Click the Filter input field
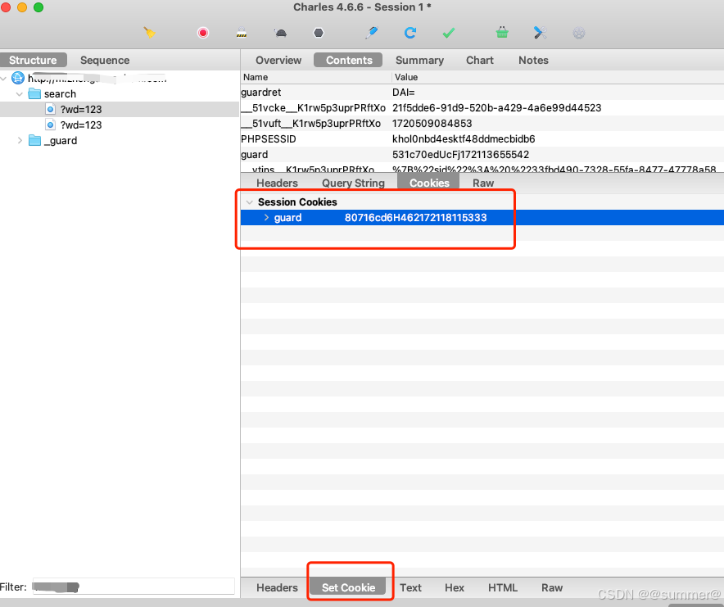724x607 pixels. 133,587
